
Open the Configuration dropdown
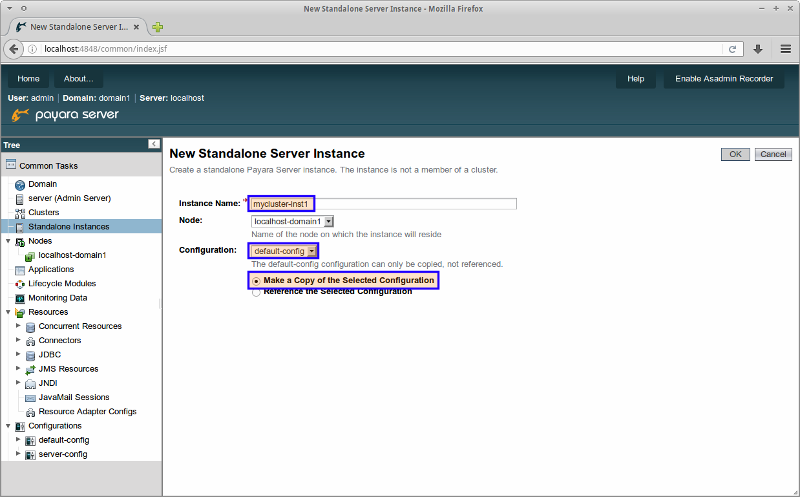284,251
